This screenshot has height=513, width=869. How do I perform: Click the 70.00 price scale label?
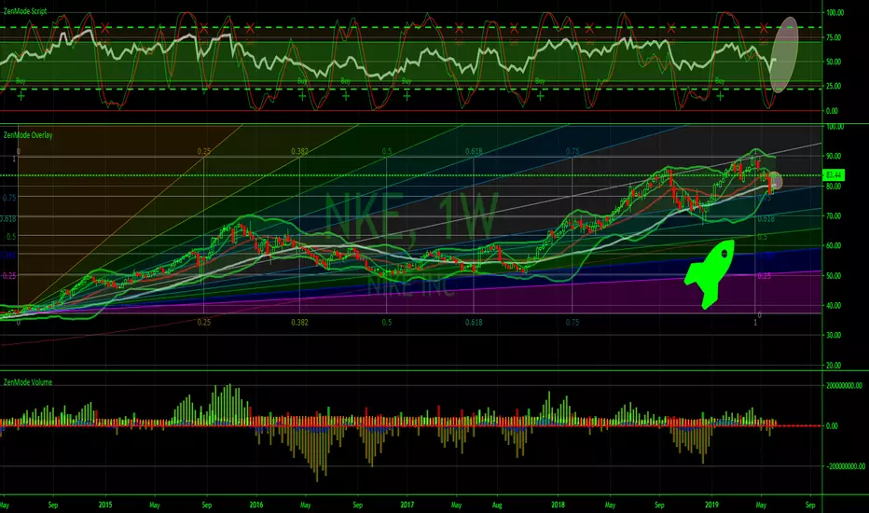click(834, 215)
